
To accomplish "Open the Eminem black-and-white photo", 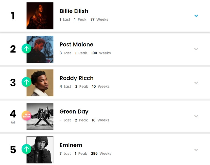I will 40,150.
